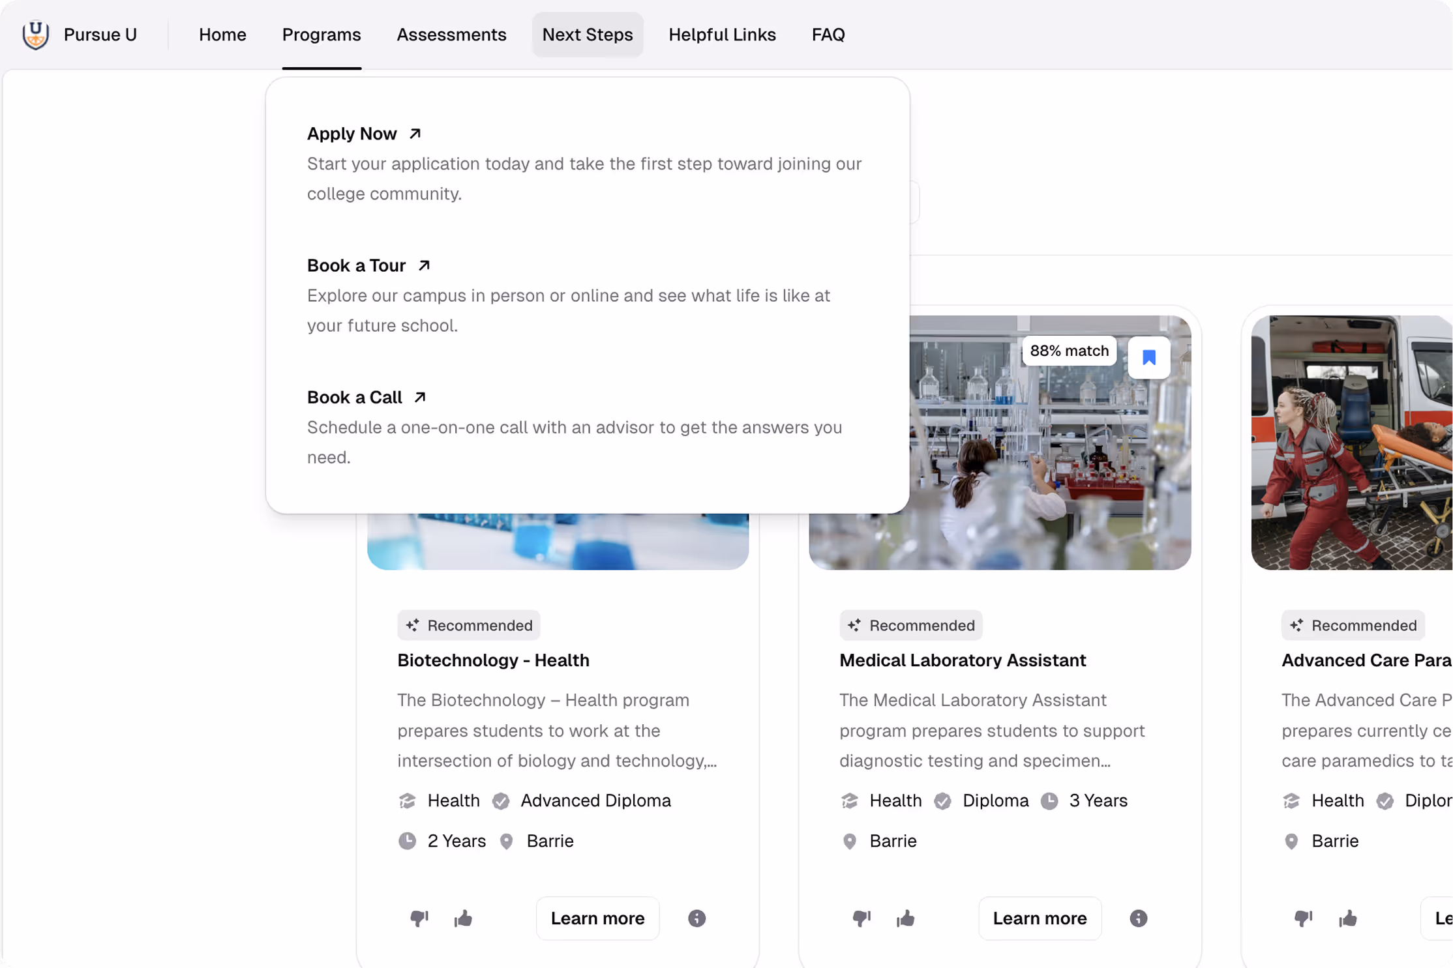The image size is (1453, 968).
Task: Go to the Helpful Links menu
Action: pos(722,35)
